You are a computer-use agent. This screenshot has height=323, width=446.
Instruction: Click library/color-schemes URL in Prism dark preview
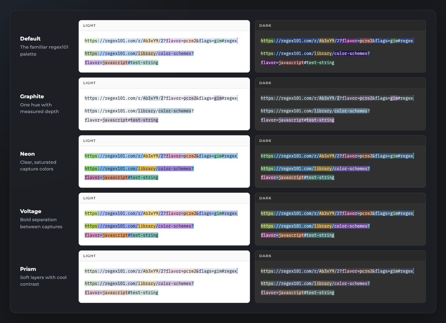(x=315, y=284)
